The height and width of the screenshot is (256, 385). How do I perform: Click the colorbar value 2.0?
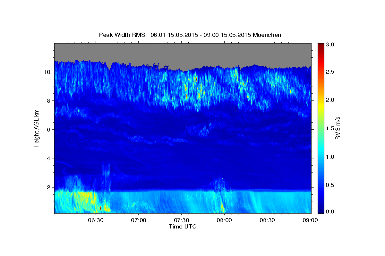(x=330, y=100)
